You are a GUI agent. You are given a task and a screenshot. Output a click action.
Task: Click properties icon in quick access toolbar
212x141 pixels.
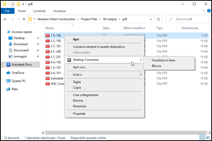point(13,4)
